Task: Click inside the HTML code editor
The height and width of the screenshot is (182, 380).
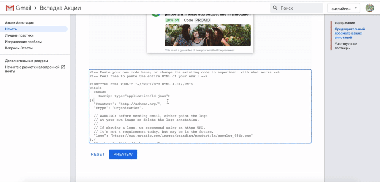Action: [200, 106]
